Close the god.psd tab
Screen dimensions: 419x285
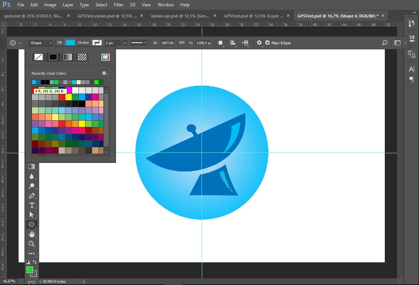(68, 16)
